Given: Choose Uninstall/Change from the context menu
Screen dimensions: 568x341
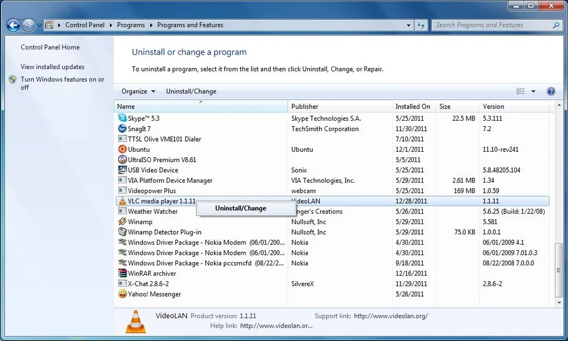Looking at the screenshot, I should tap(241, 208).
